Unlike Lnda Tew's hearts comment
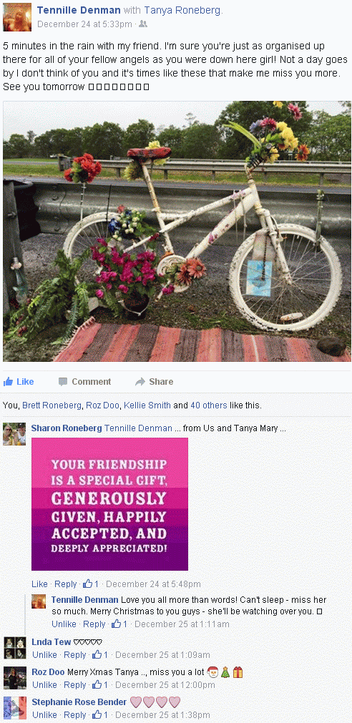Image resolution: width=352 pixels, height=723 pixels. point(44,654)
